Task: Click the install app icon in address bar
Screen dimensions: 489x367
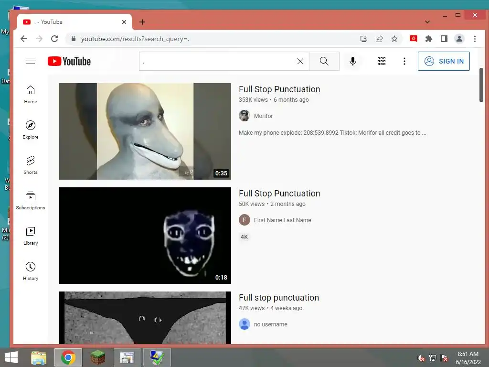Action: [363, 39]
